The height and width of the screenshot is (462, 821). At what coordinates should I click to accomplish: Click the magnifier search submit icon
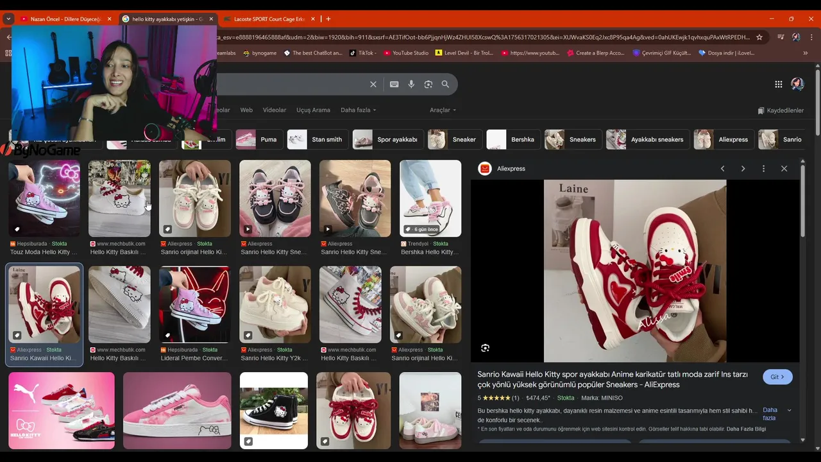(445, 84)
